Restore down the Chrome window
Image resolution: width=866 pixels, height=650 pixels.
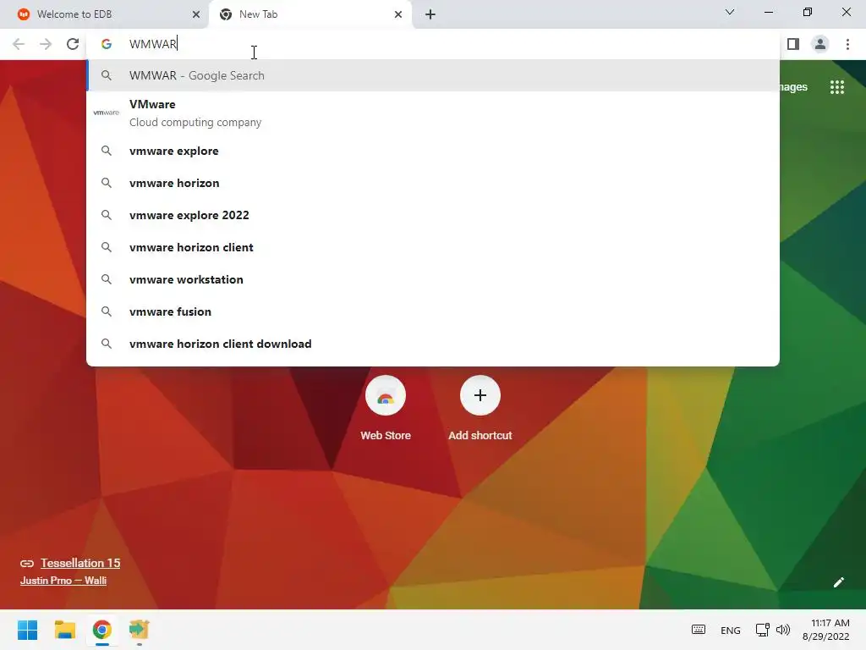[x=808, y=12]
